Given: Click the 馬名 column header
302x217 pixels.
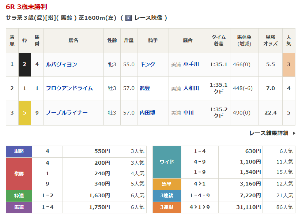Looking at the screenshot, I should (73, 41).
